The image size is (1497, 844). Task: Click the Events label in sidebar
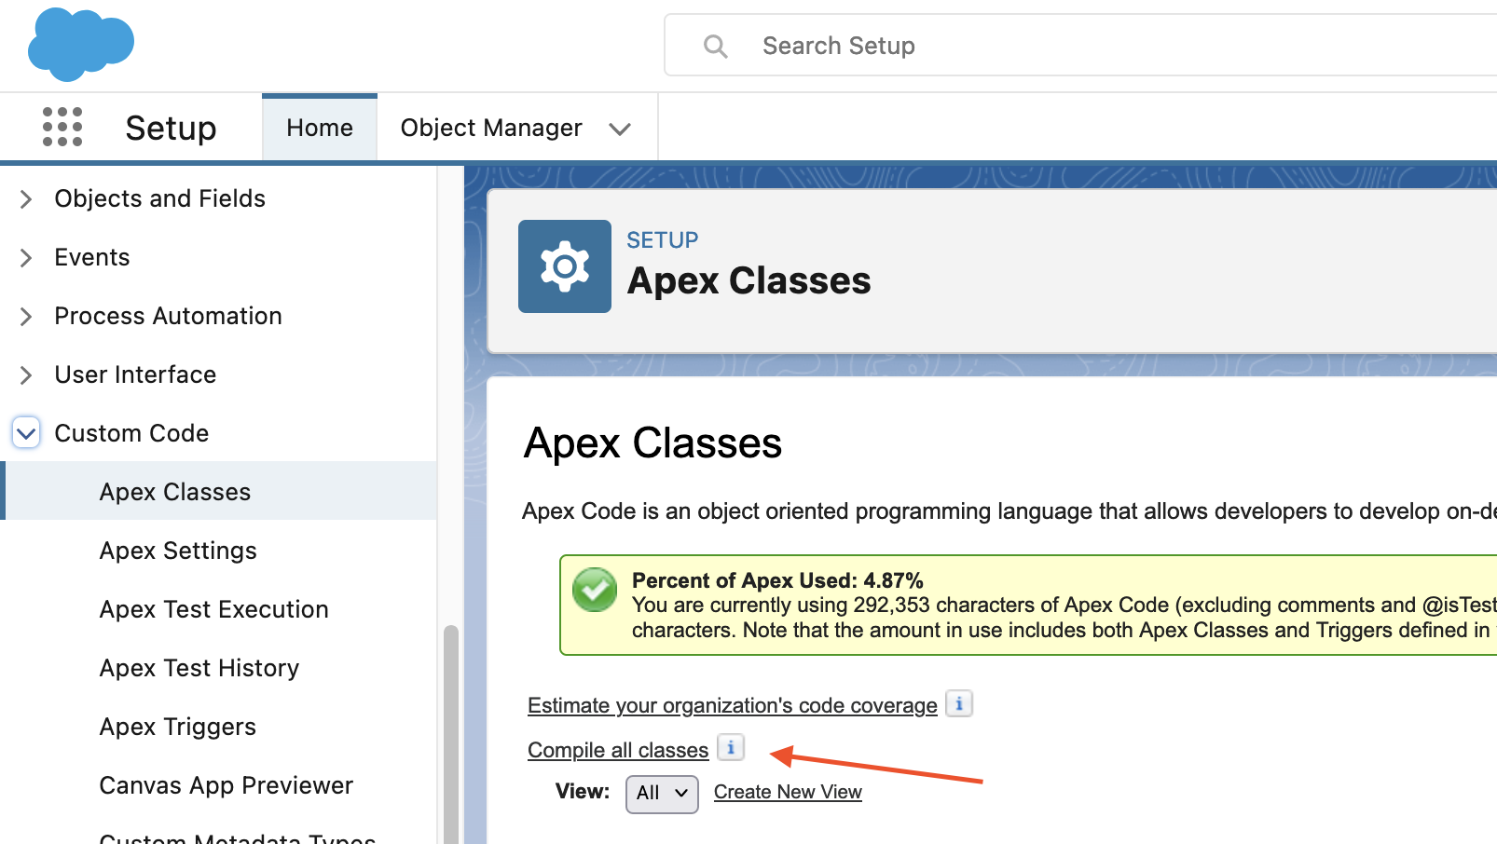coord(92,257)
